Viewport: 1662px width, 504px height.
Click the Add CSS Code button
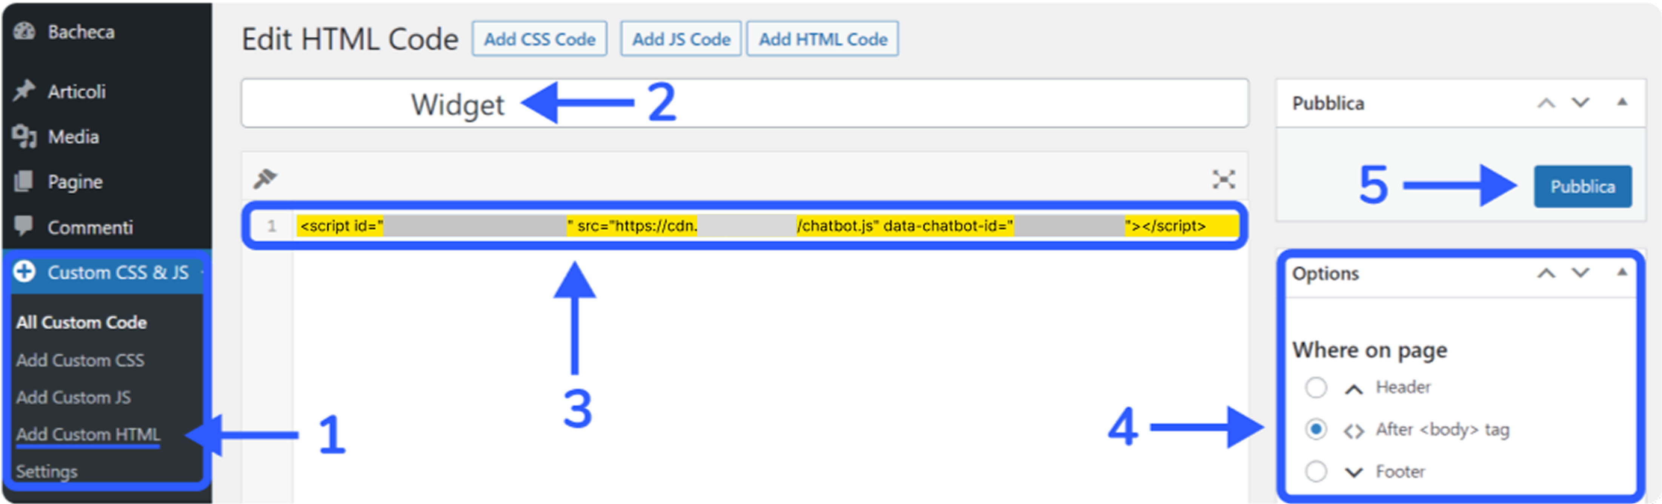coord(540,39)
